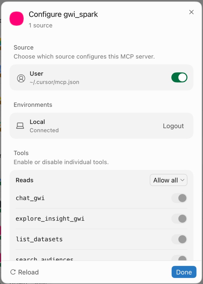Click the explore_insight_gwi tool name
203x284 pixels.
click(50, 219)
